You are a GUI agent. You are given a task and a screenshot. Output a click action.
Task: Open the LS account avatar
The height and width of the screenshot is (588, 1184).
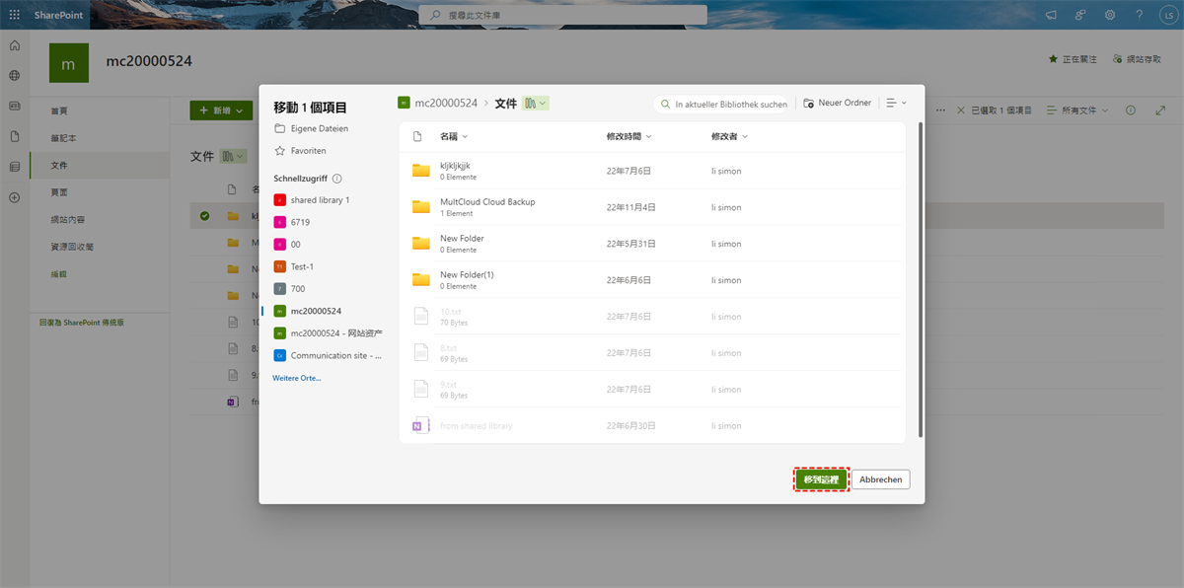tap(1167, 15)
